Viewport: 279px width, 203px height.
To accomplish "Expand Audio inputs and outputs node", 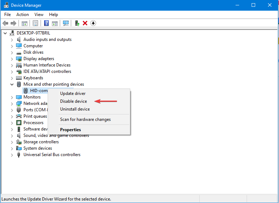I will pyautogui.click(x=12, y=39).
